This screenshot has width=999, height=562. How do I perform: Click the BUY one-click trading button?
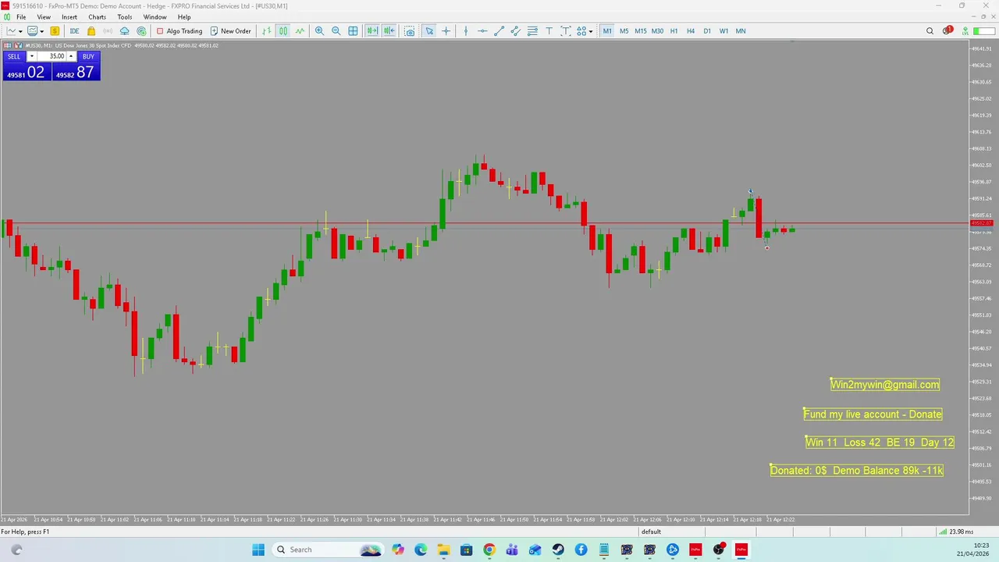point(88,56)
